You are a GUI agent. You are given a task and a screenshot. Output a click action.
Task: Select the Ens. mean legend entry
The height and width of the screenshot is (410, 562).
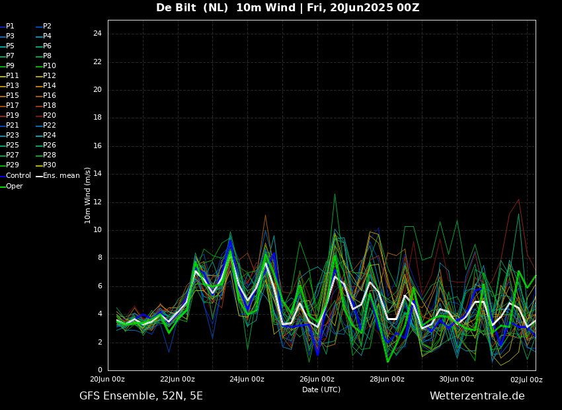tap(58, 176)
